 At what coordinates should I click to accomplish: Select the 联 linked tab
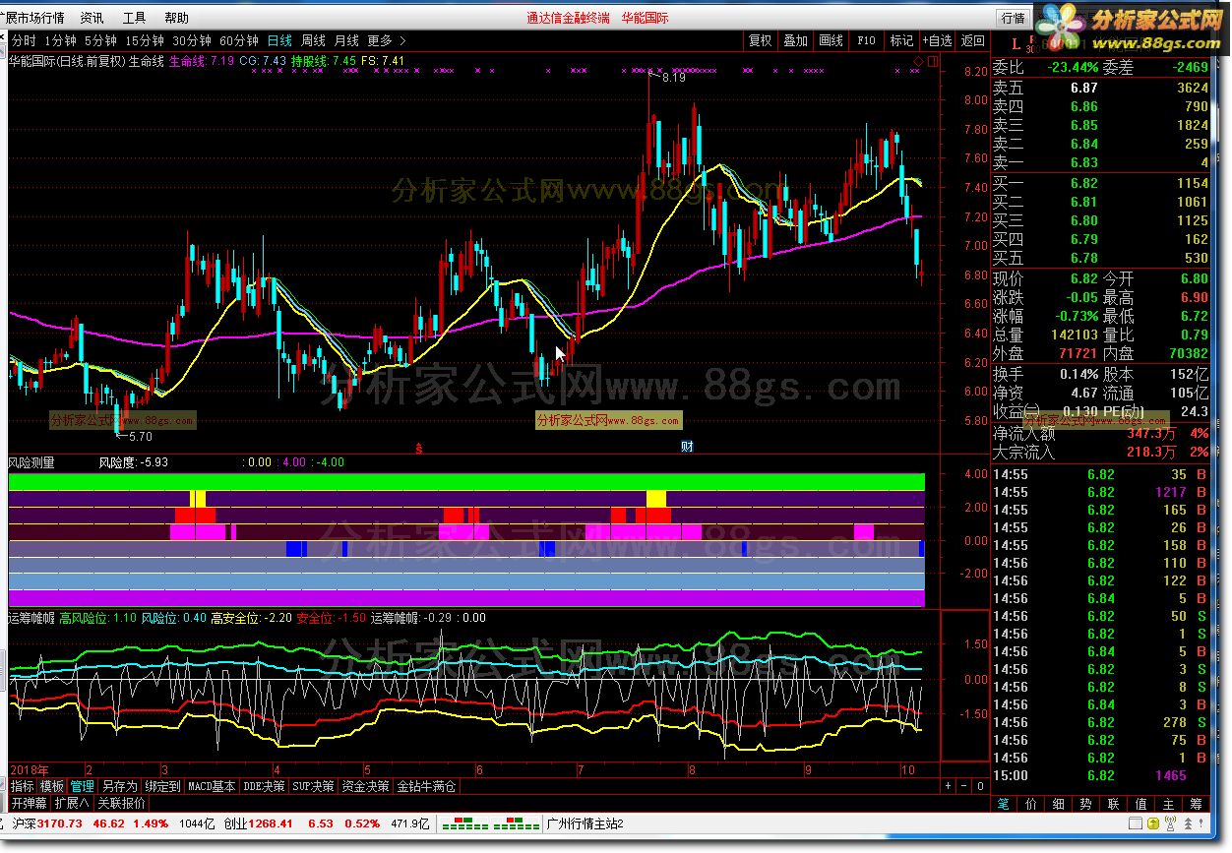(1114, 803)
